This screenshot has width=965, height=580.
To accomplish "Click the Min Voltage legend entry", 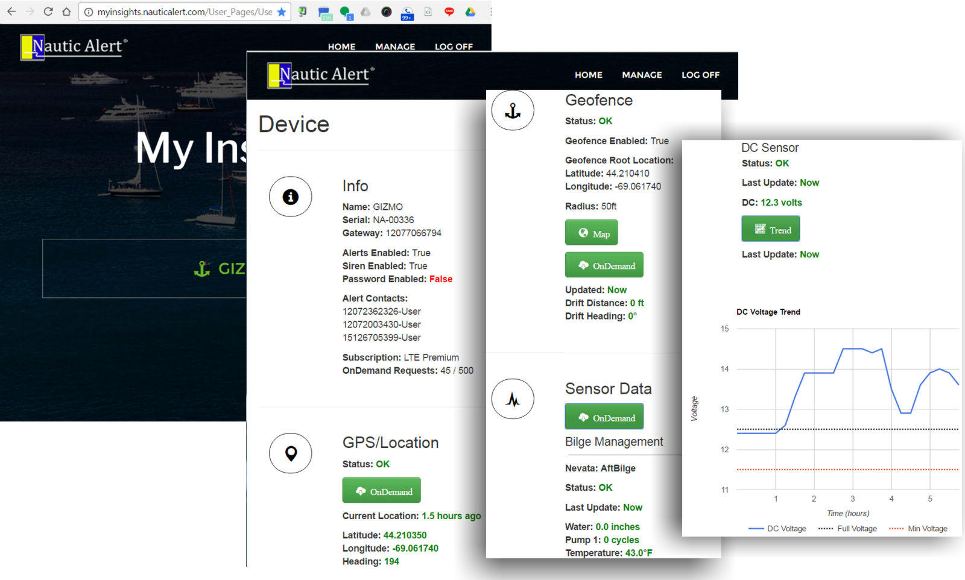I will pos(918,529).
